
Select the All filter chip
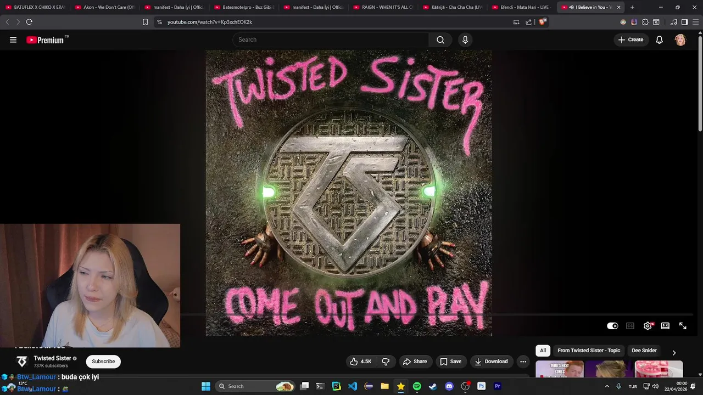tap(543, 351)
